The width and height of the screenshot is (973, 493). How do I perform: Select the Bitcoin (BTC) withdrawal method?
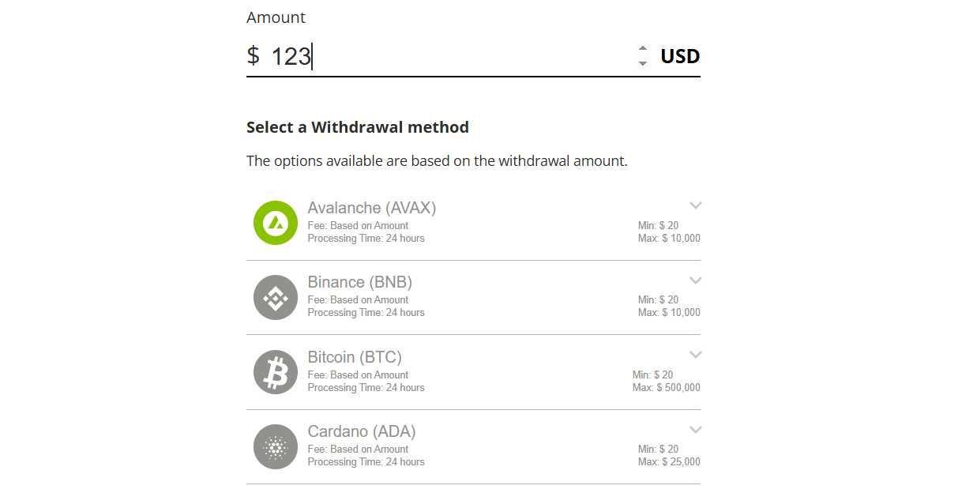pos(474,371)
